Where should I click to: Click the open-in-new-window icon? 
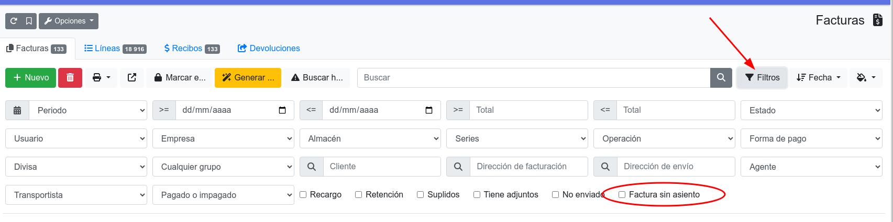pos(132,78)
